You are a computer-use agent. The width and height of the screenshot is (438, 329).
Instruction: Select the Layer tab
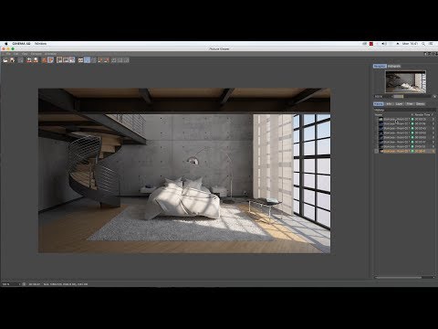pos(399,104)
